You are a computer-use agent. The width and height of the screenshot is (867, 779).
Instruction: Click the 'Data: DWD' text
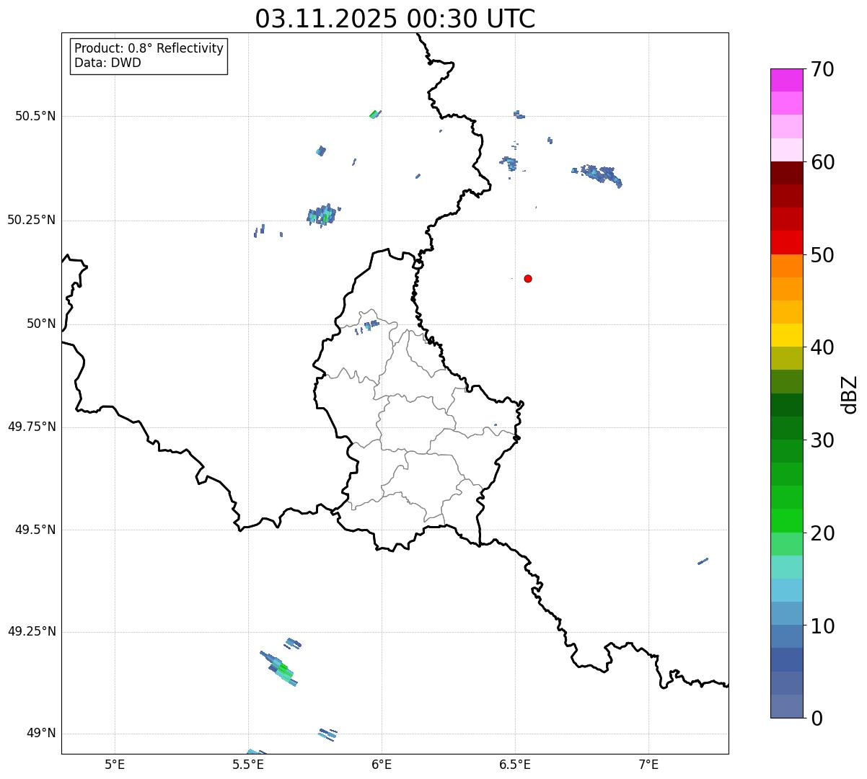tap(107, 63)
